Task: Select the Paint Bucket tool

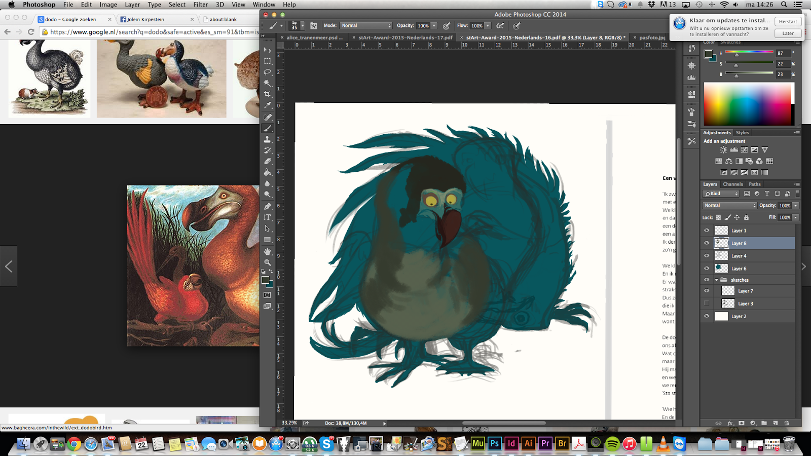Action: pos(267,172)
